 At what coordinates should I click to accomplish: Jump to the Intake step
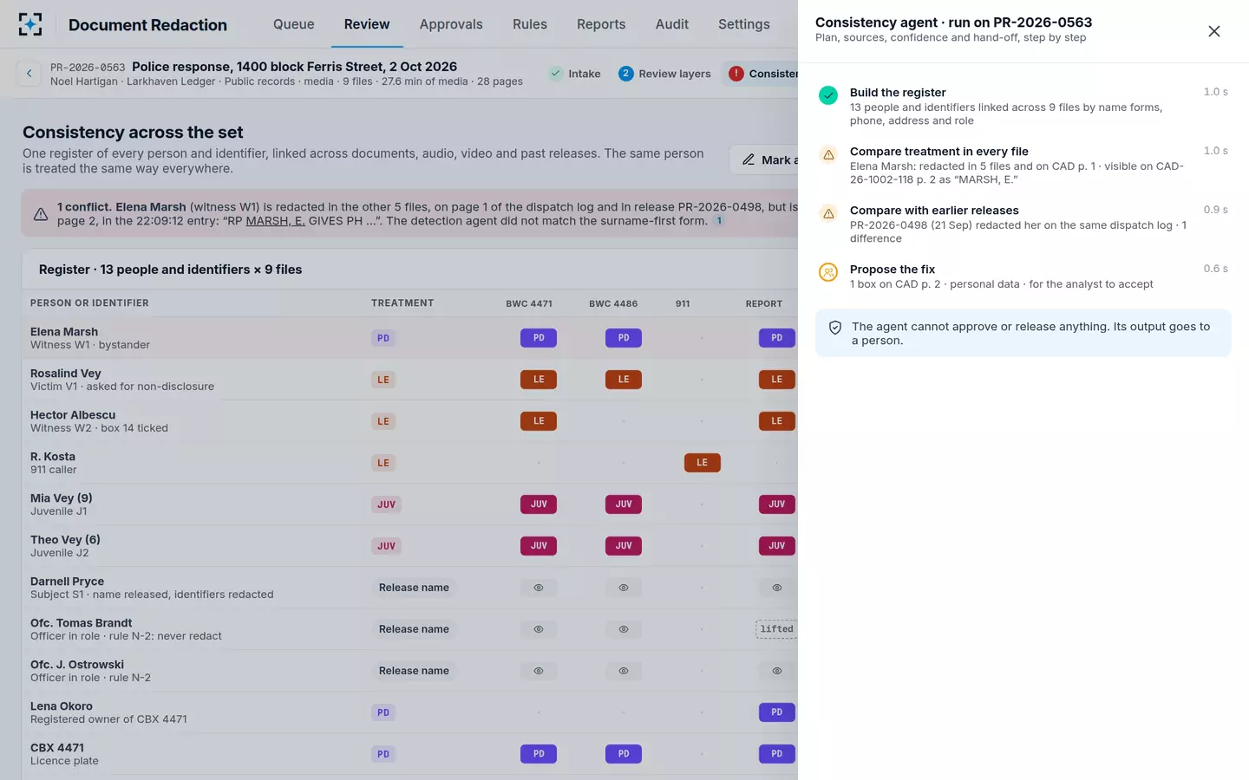[575, 74]
